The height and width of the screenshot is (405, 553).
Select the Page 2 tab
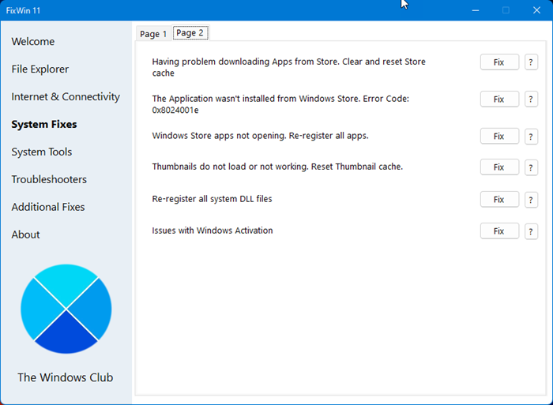click(190, 33)
